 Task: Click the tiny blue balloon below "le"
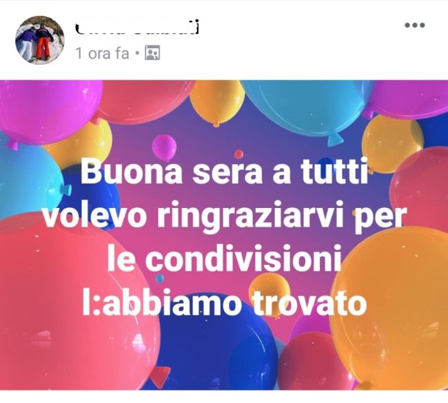click(160, 278)
